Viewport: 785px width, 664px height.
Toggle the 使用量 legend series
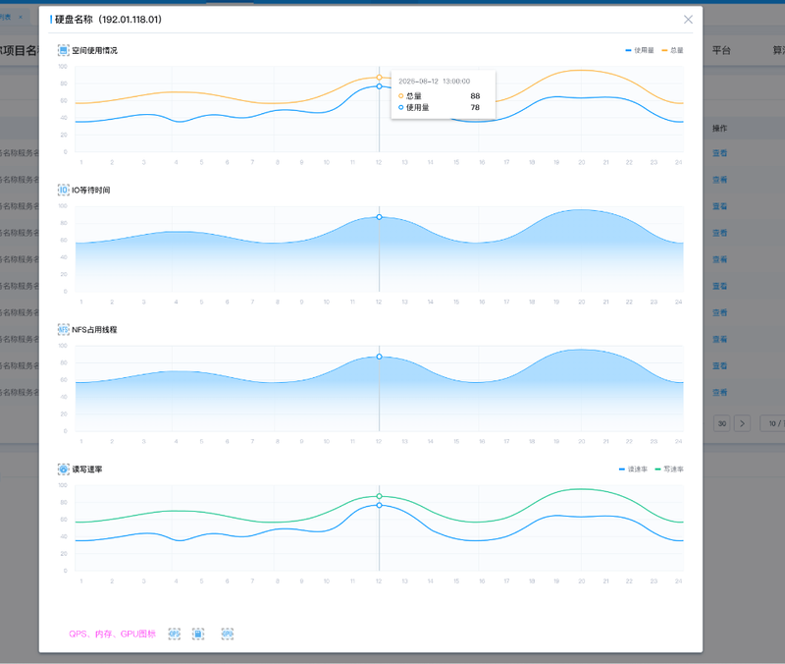pyautogui.click(x=640, y=50)
